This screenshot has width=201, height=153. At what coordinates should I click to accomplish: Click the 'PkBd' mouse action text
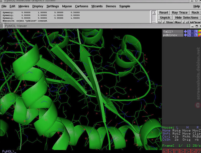(196, 137)
